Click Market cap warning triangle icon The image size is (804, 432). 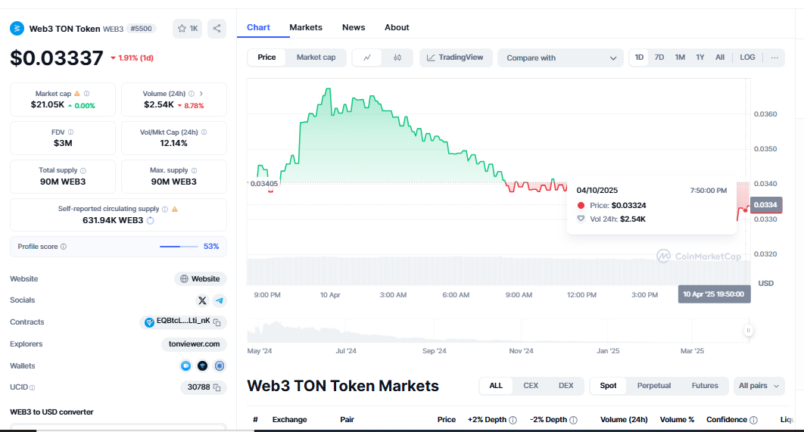click(77, 94)
